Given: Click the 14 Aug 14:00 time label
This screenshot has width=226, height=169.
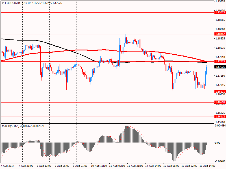Looking at the screenshot, I should click(153, 166).
